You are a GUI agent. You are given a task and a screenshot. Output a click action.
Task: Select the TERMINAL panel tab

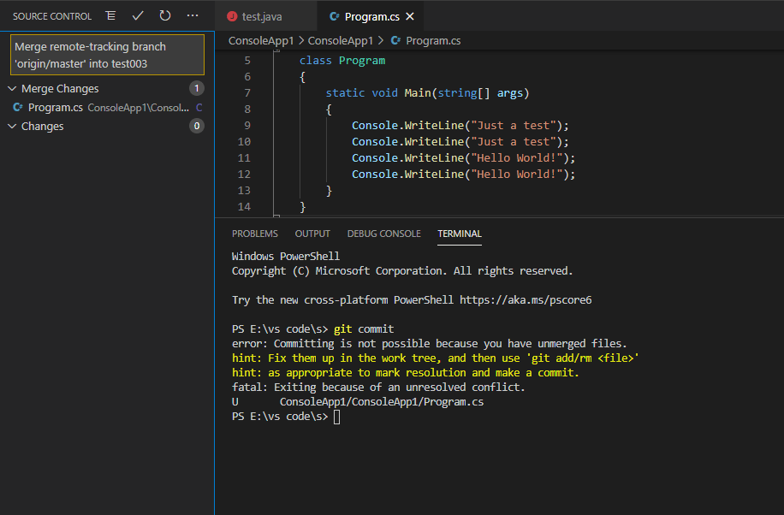pos(460,234)
